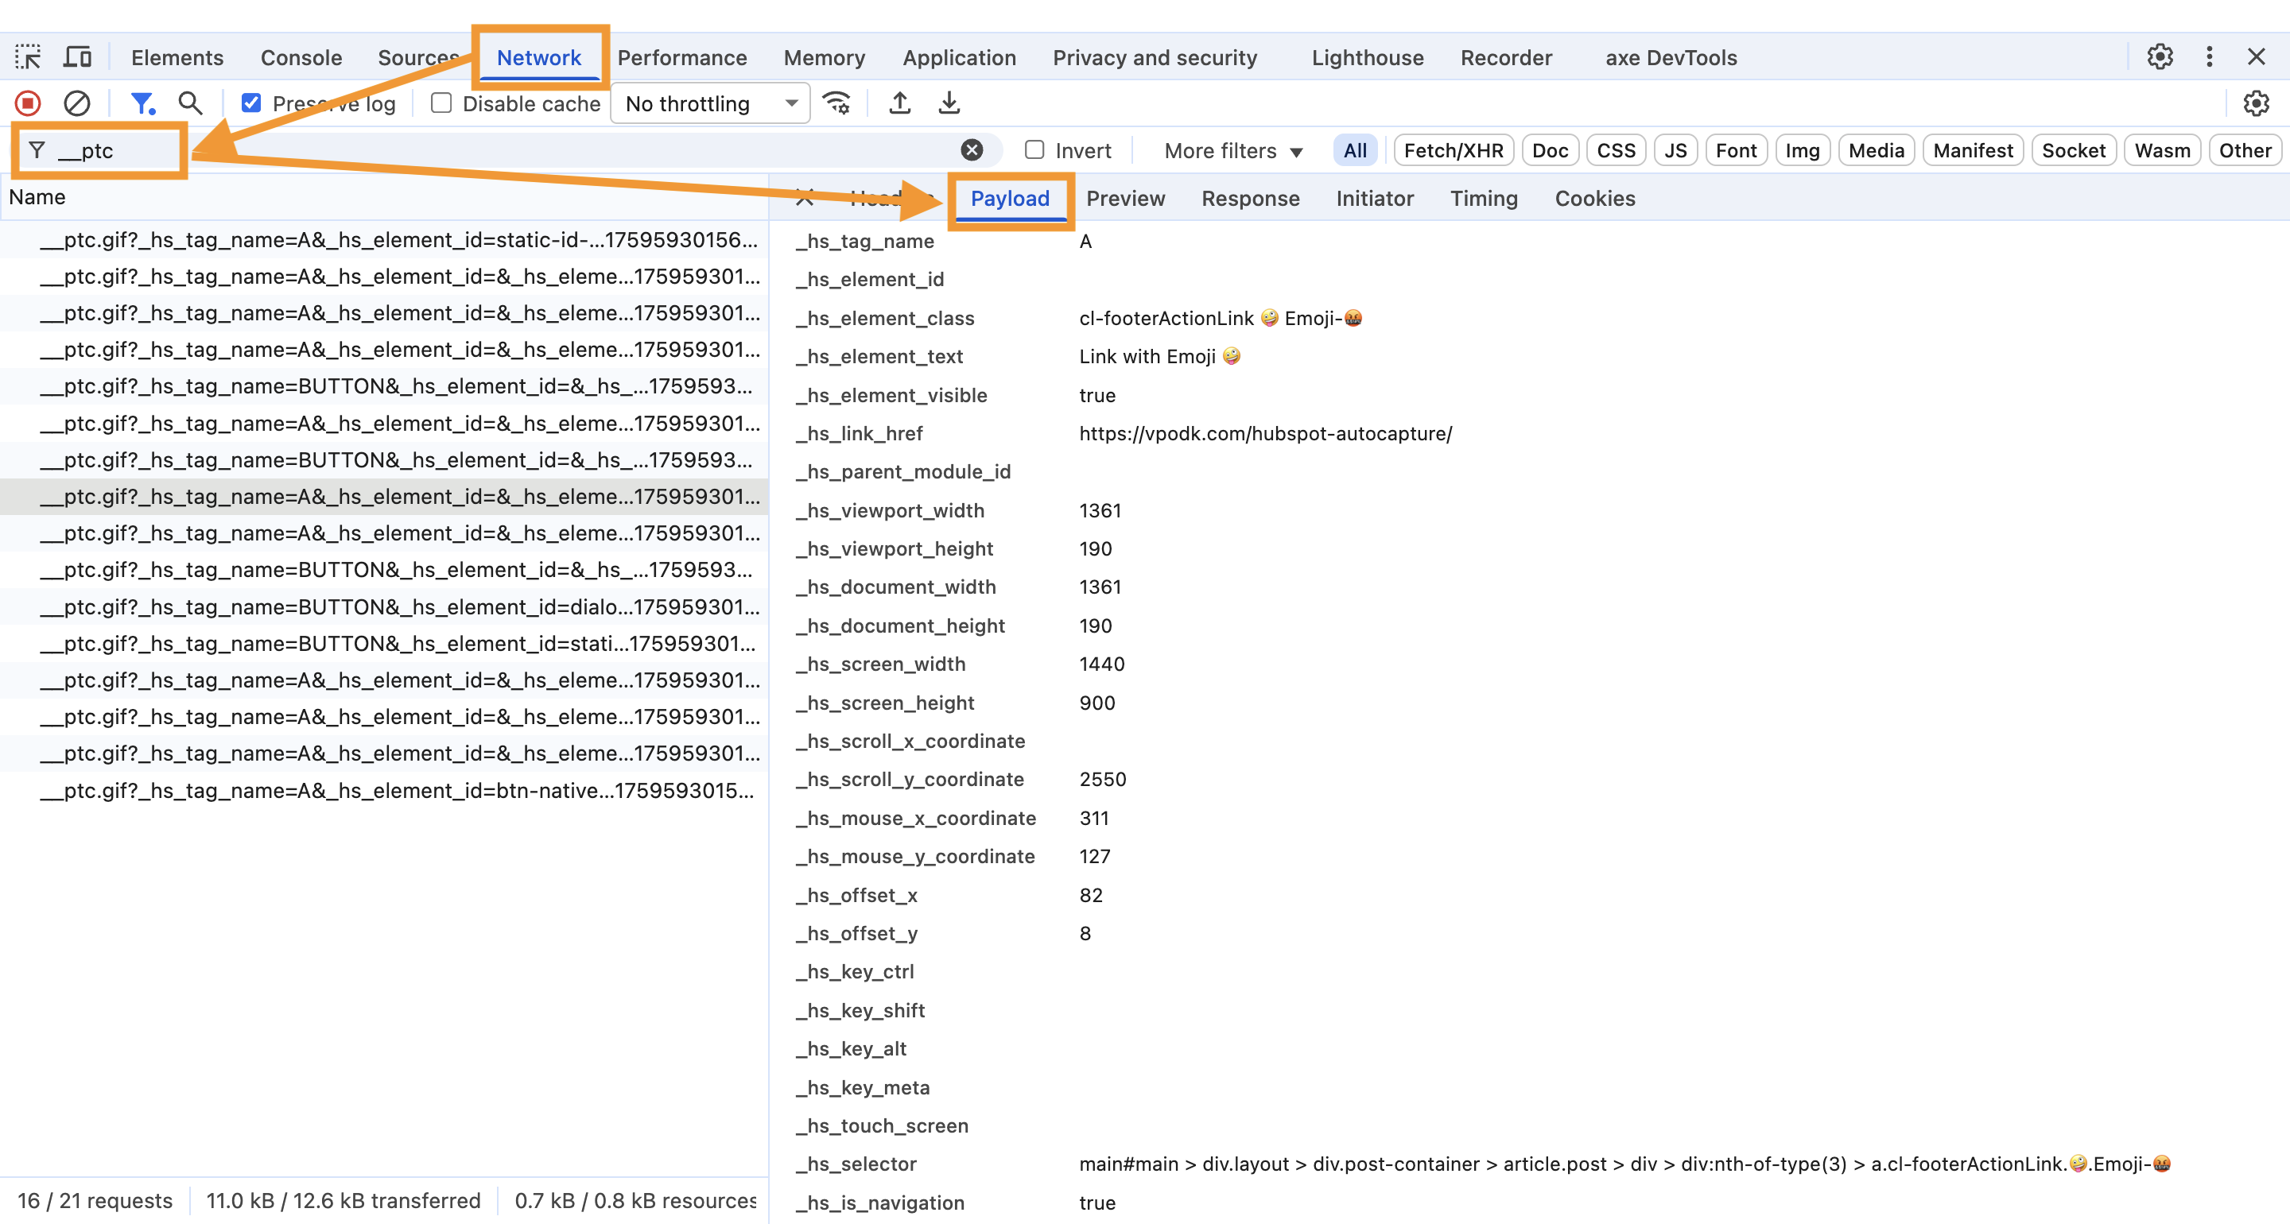Image resolution: width=2290 pixels, height=1224 pixels.
Task: Open network conditions wifi icon
Action: 836,103
